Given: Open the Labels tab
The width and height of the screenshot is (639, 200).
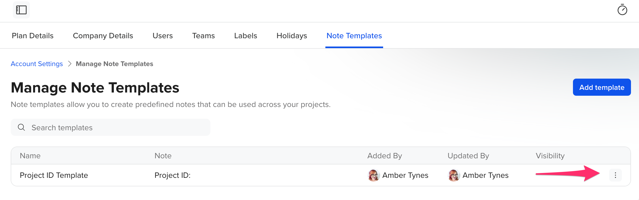Looking at the screenshot, I should [x=246, y=36].
